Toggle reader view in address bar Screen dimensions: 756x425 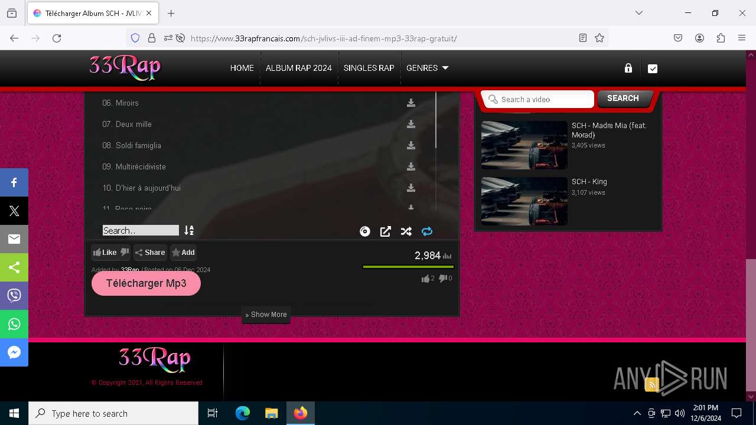(583, 38)
